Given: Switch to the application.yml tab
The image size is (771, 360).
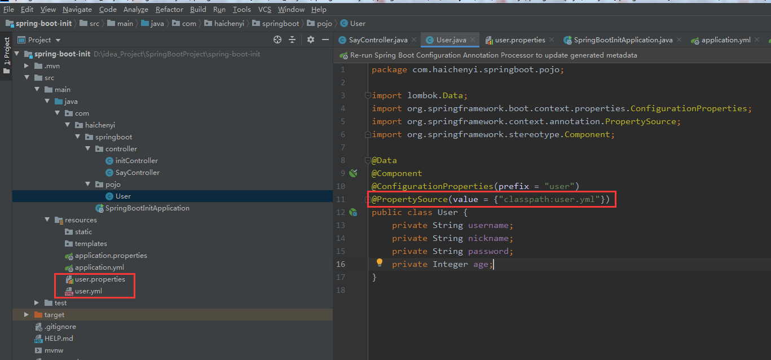Looking at the screenshot, I should [721, 39].
